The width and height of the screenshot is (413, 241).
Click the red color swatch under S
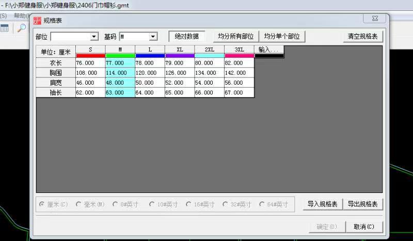pyautogui.click(x=91, y=56)
